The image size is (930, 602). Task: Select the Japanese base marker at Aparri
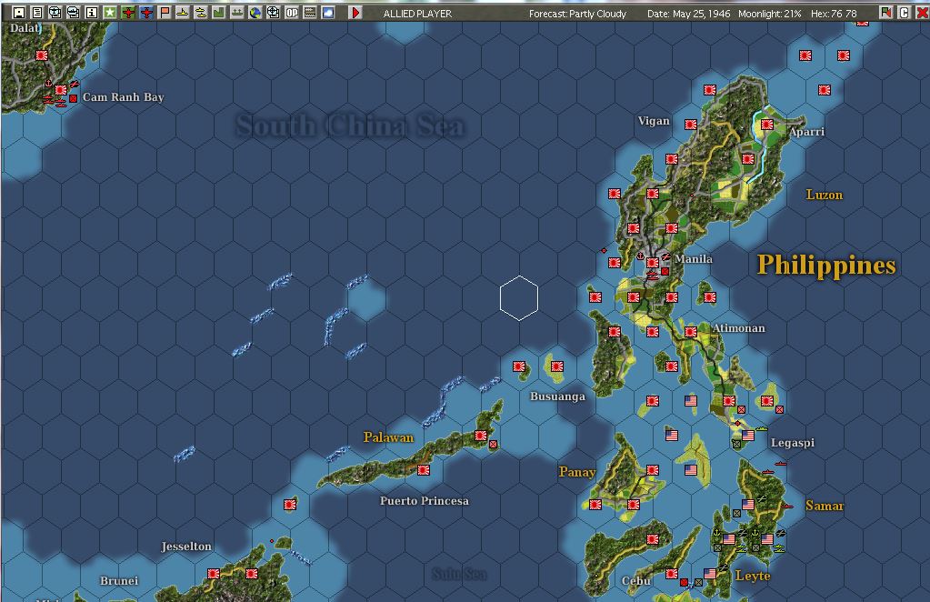pyautogui.click(x=767, y=125)
